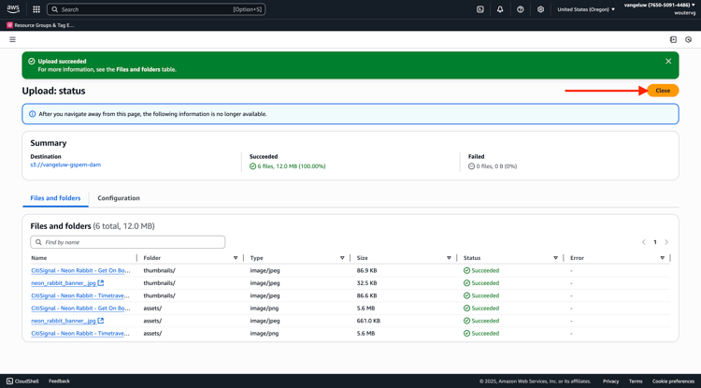
Task: Open the AWS services grid menu
Action: [36, 9]
